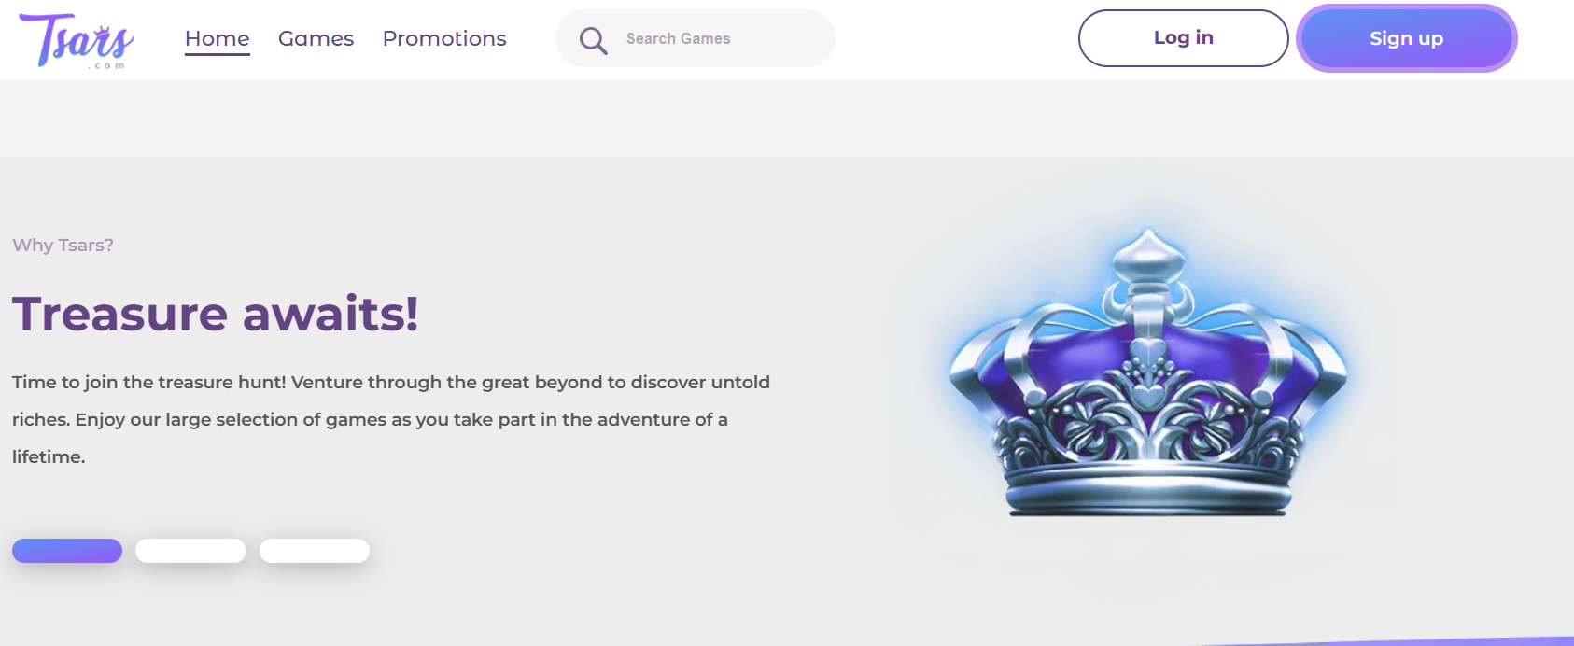Click the magnifying glass search icon
The image size is (1574, 646).
pyautogui.click(x=593, y=39)
